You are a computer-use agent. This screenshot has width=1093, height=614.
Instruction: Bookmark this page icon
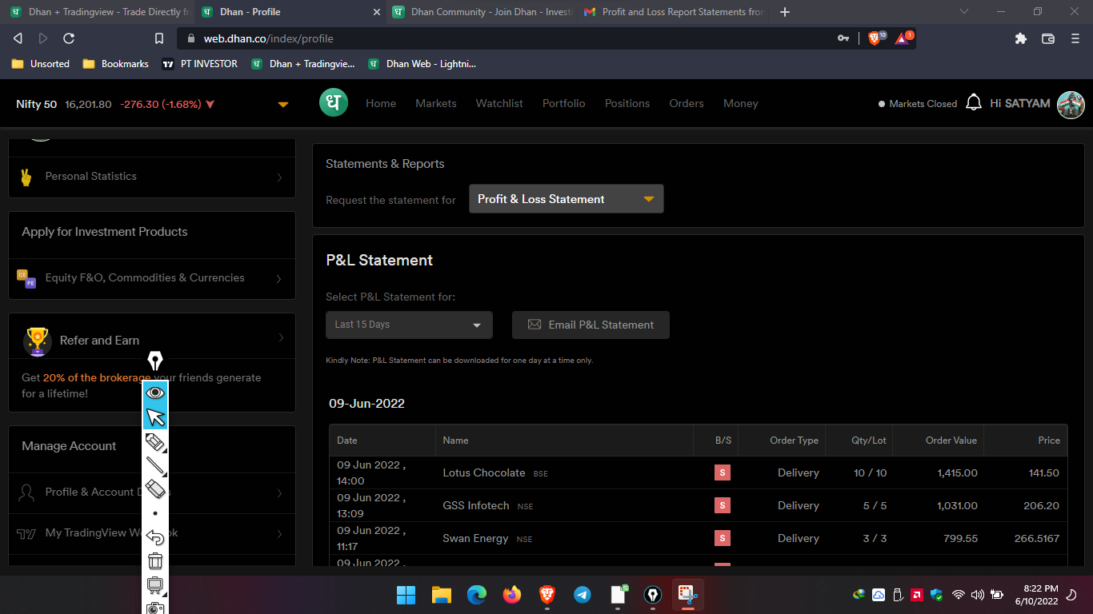coord(159,38)
